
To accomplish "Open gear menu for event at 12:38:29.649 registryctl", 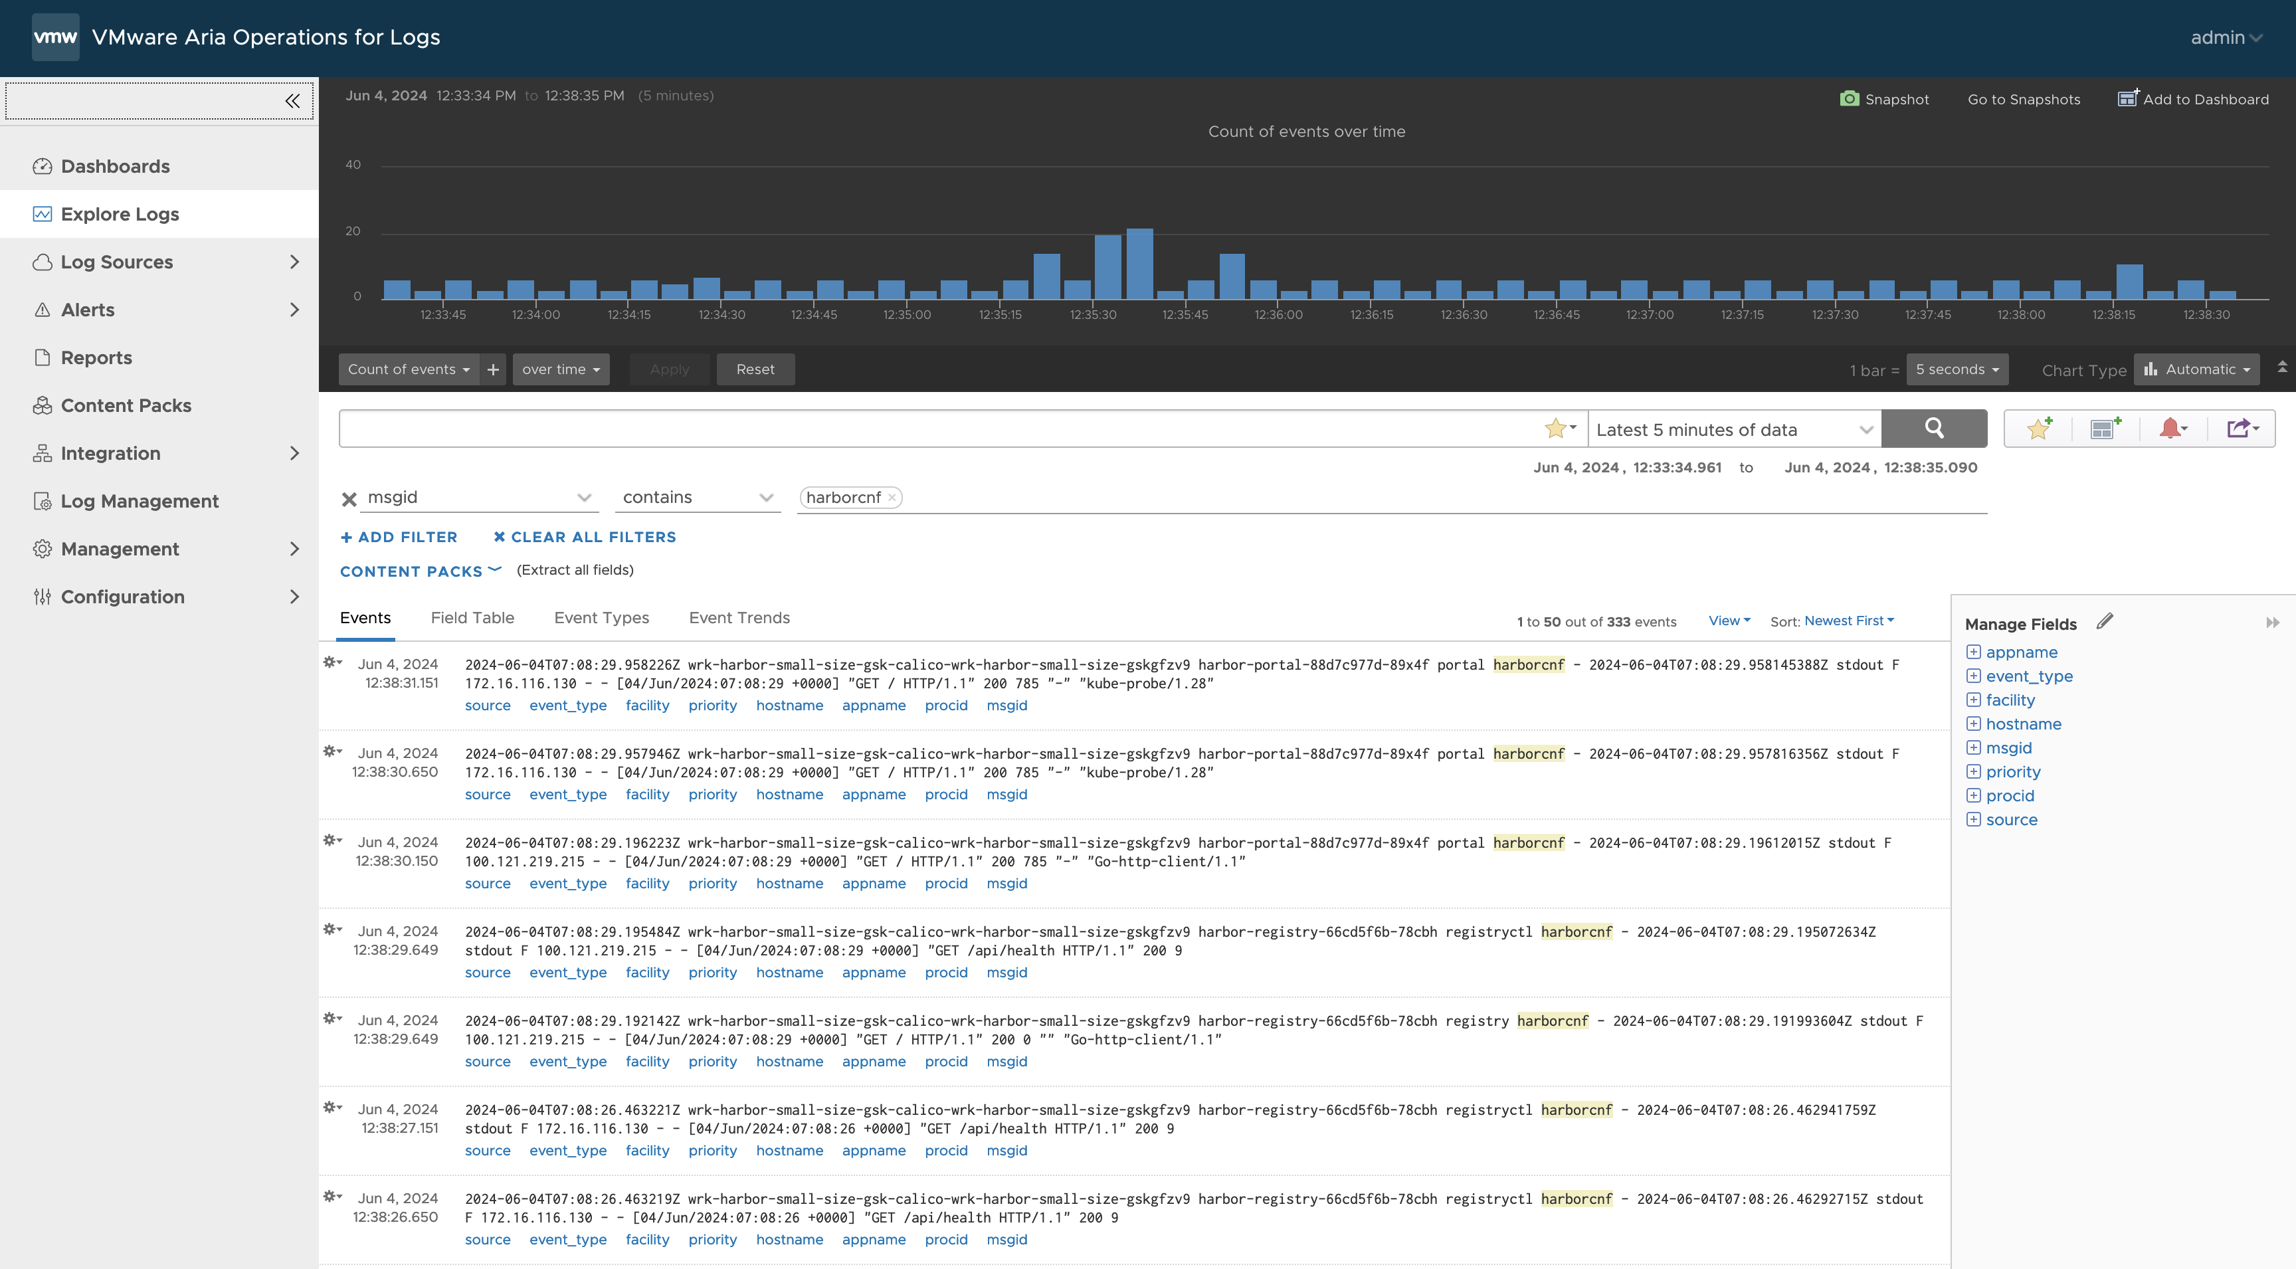I will [332, 929].
